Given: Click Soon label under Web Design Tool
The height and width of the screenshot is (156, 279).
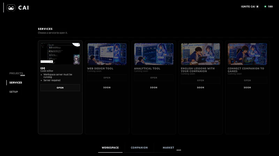Looking at the screenshot, I should [x=107, y=88].
